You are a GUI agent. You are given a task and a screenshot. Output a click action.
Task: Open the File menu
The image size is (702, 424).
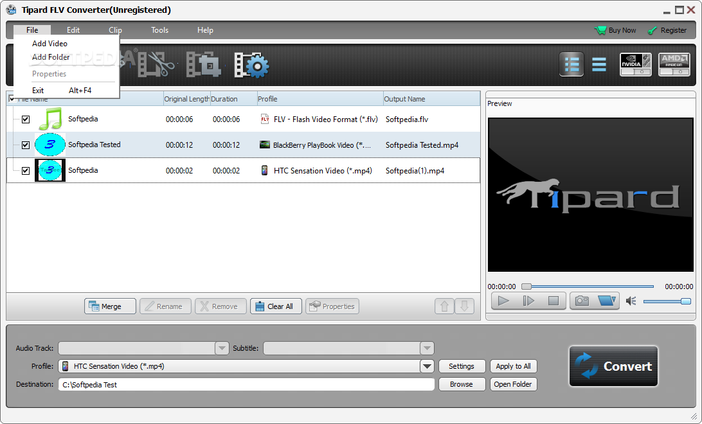pyautogui.click(x=32, y=30)
